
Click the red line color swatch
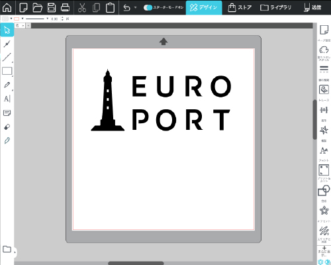[x=17, y=19]
